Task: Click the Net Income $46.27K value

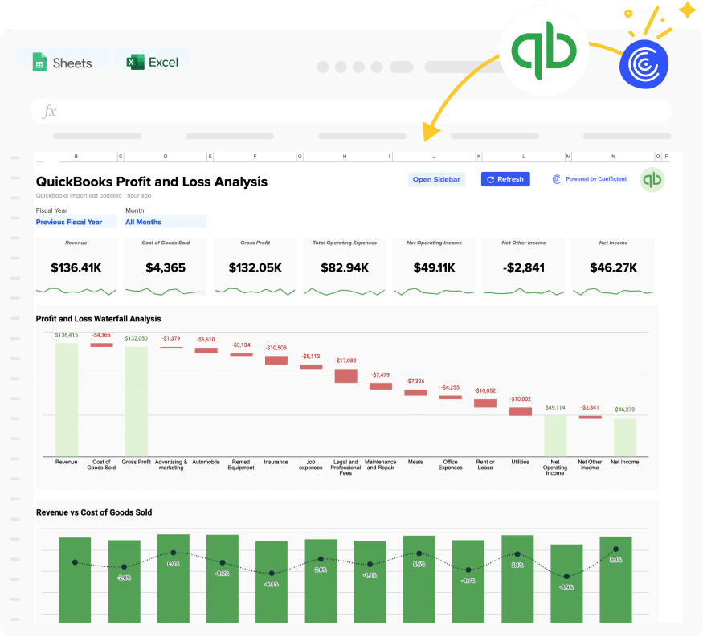Action: coord(613,267)
